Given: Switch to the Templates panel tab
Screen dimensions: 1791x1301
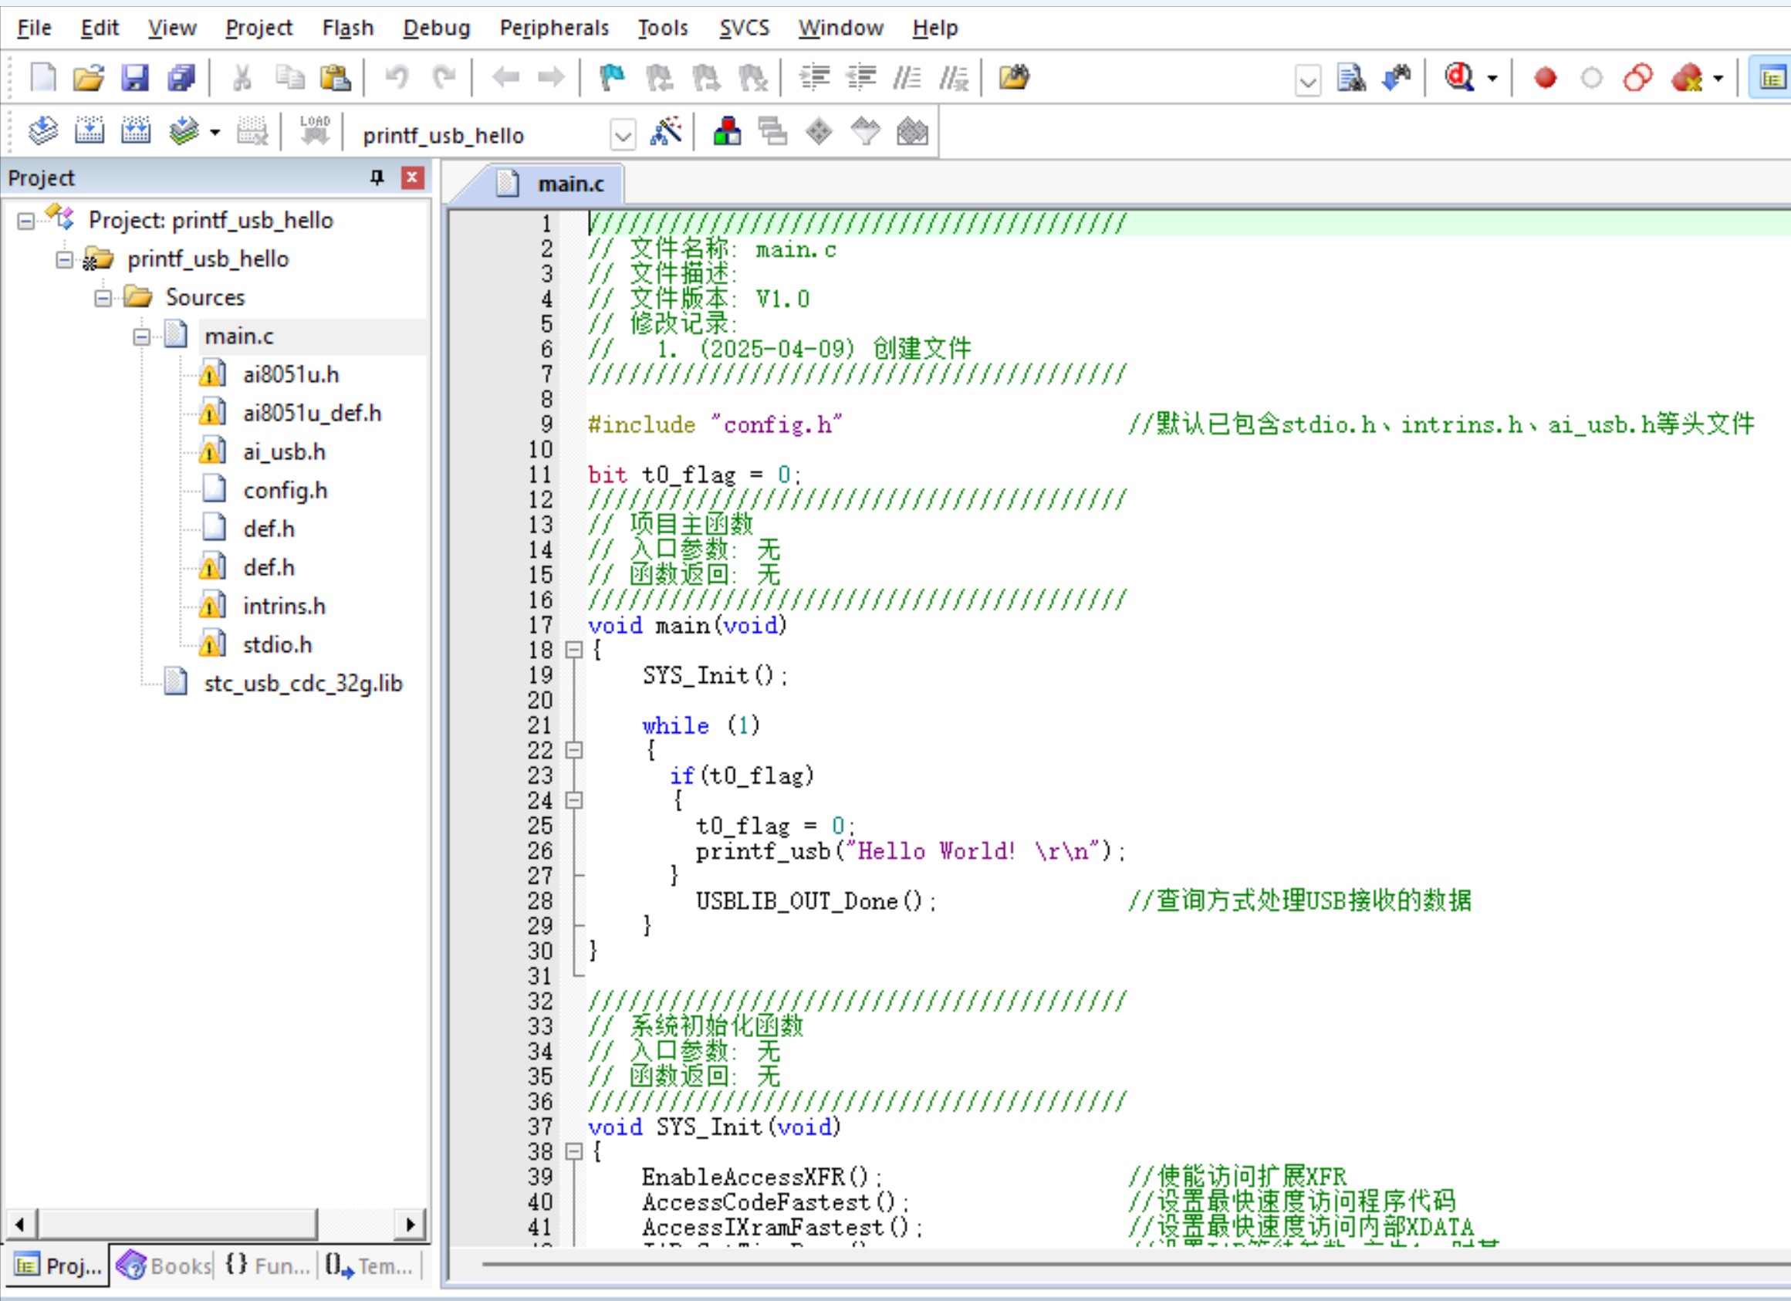Looking at the screenshot, I should click(369, 1266).
